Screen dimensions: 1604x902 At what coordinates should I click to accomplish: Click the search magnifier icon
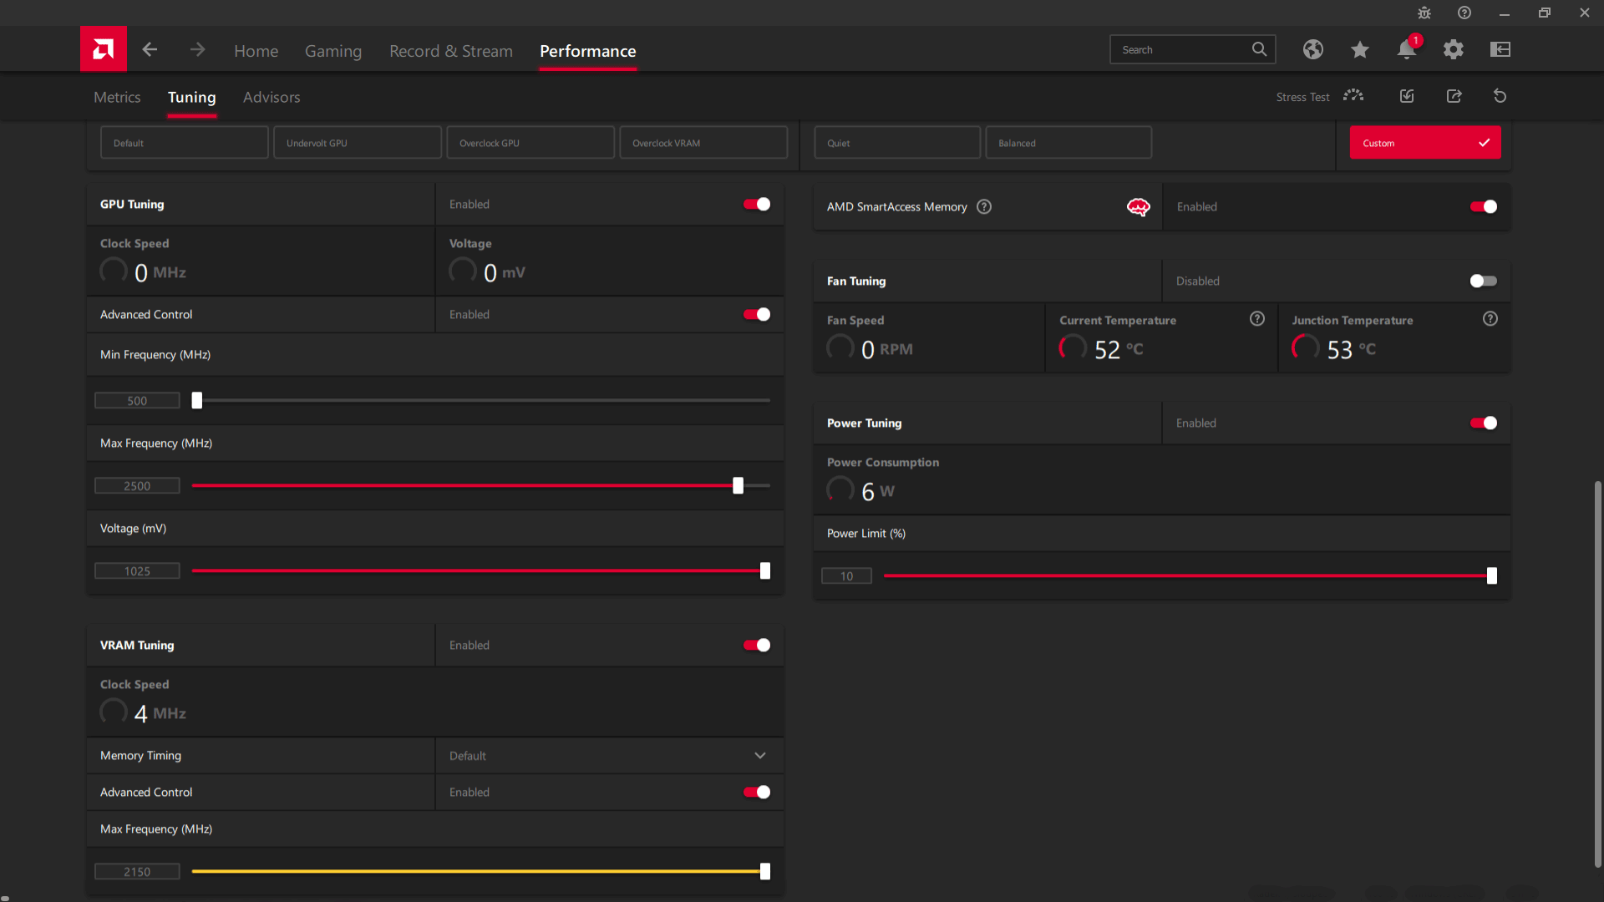click(x=1259, y=49)
